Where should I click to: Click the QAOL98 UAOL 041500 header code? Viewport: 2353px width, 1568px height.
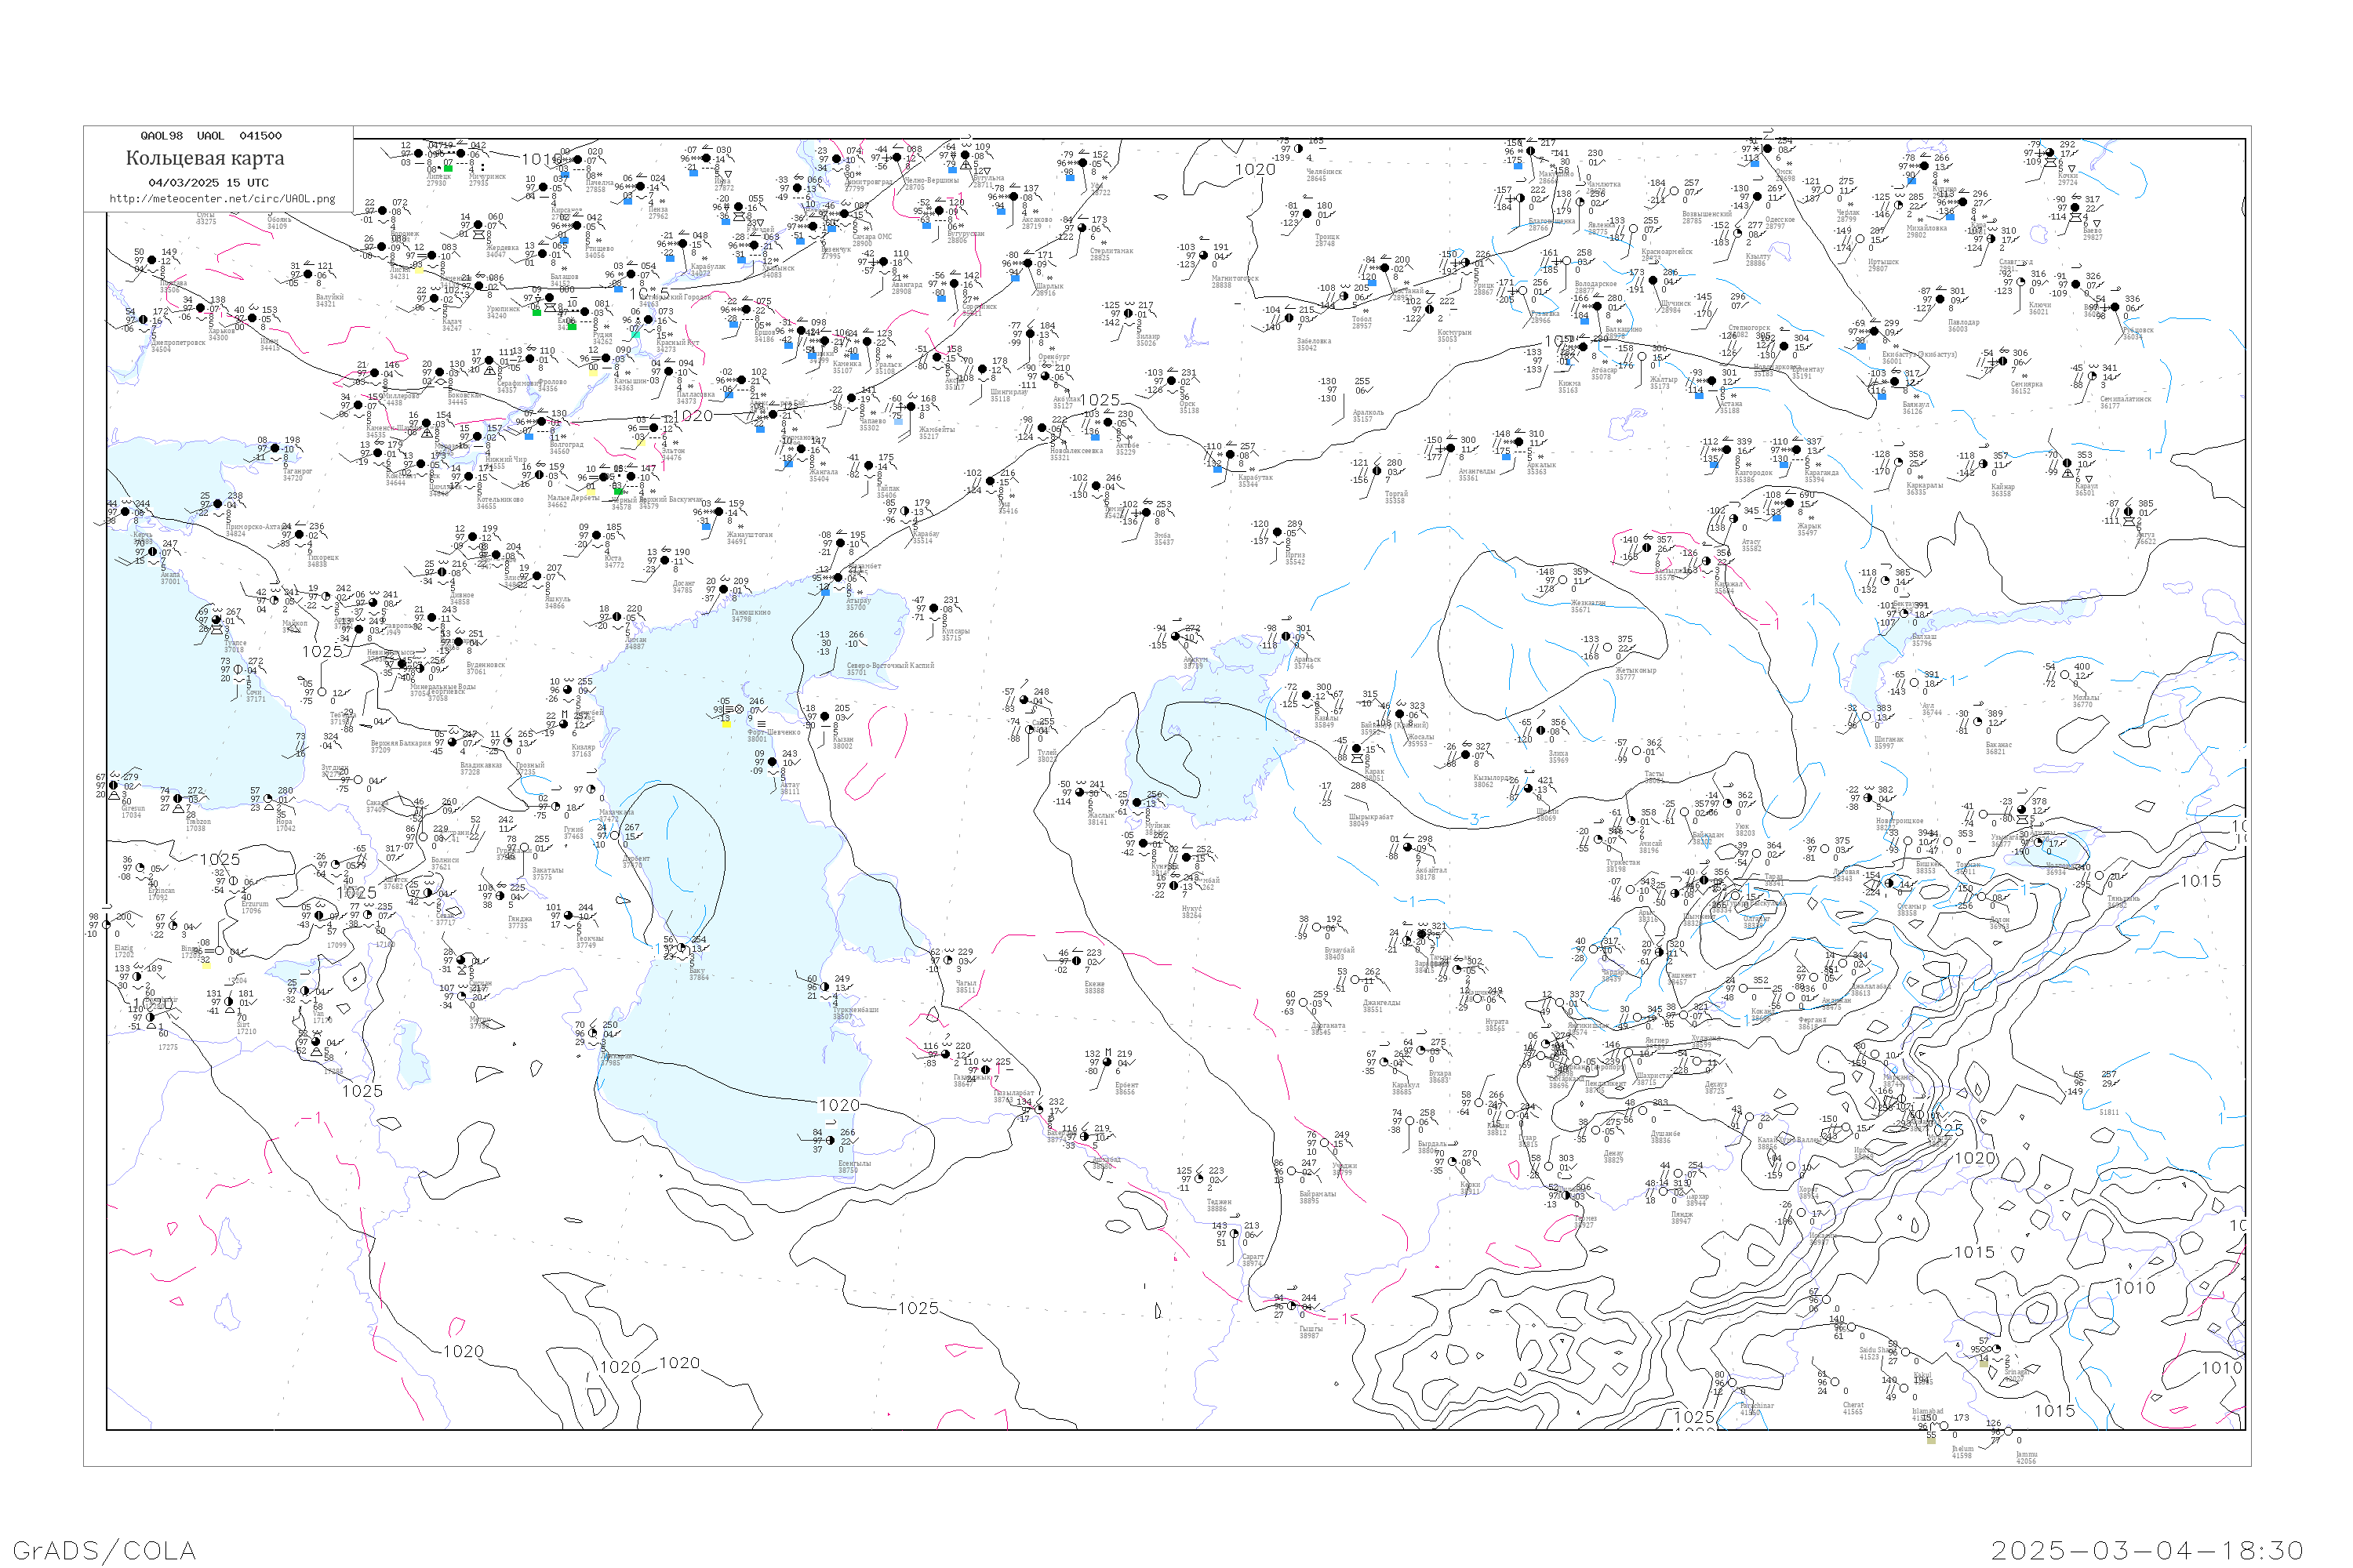pos(210,136)
